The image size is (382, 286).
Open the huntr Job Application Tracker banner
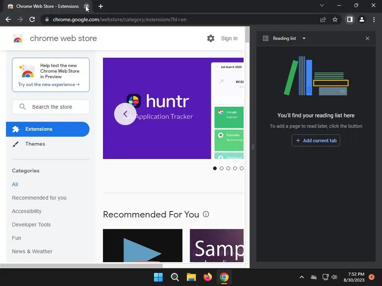tap(173, 108)
